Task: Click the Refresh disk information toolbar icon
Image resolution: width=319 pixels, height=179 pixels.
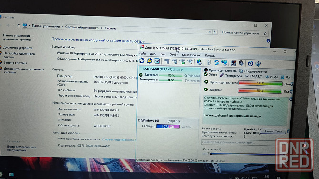Action: pyautogui.click(x=142, y=60)
